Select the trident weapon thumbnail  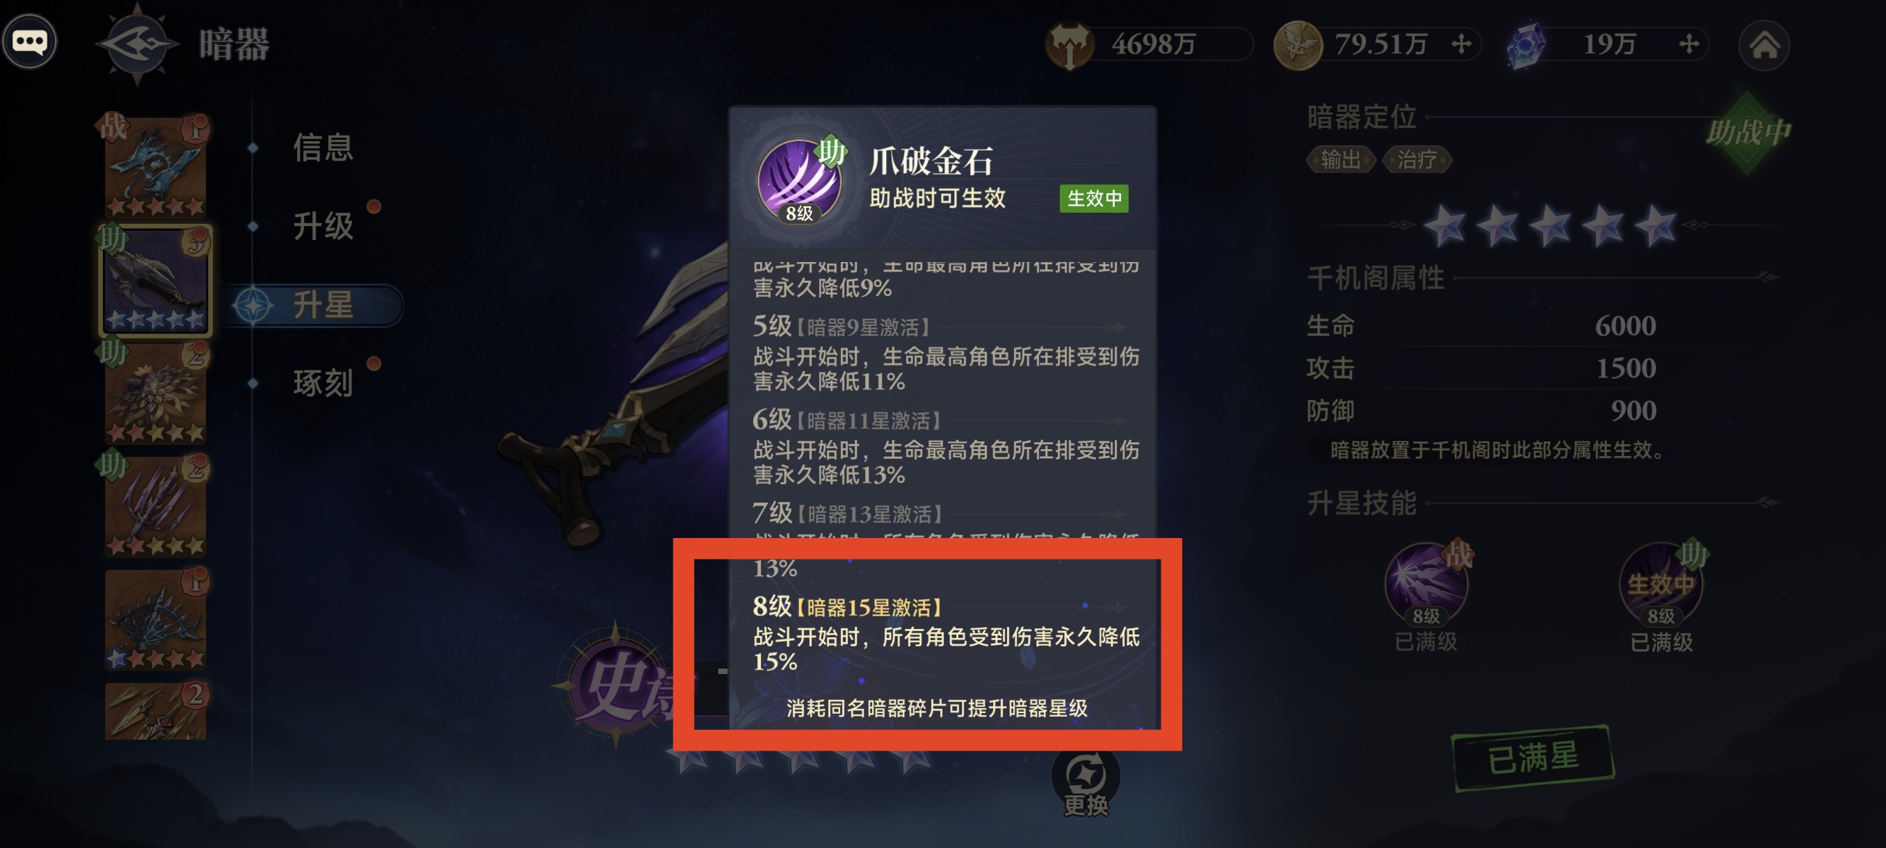(x=155, y=507)
